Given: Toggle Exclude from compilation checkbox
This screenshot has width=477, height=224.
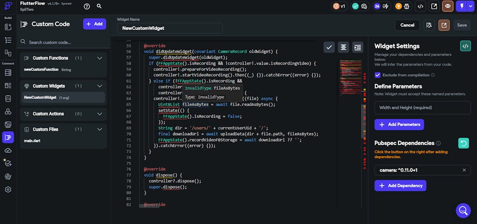Looking at the screenshot, I should point(378,75).
